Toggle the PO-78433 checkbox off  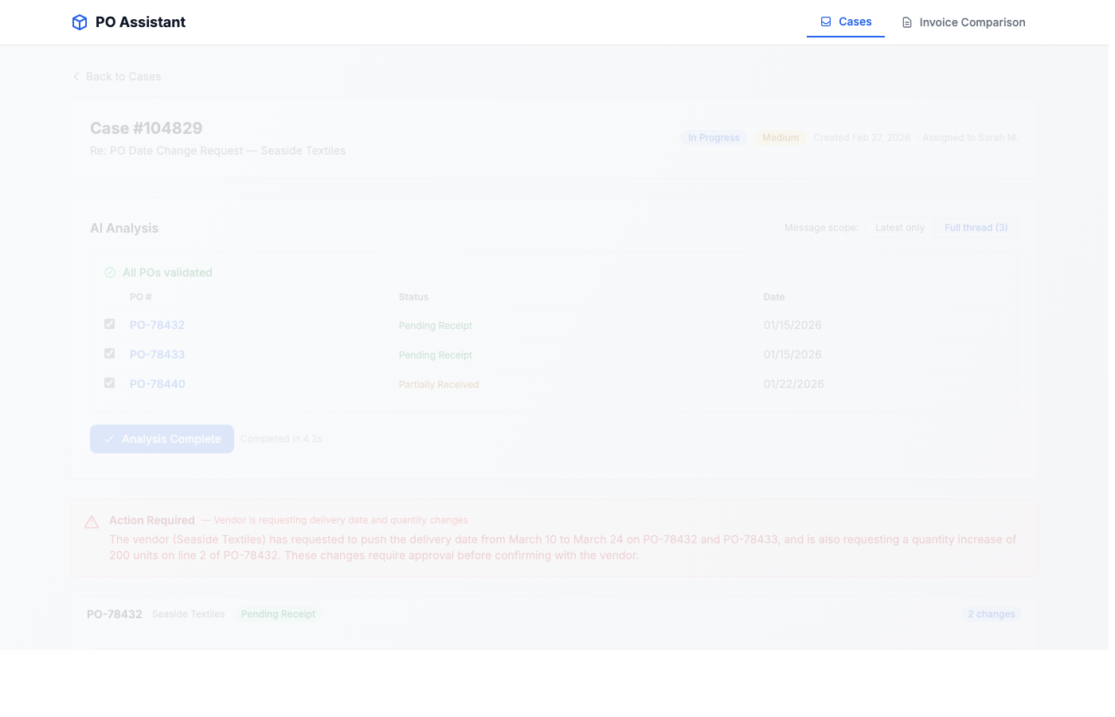click(109, 353)
